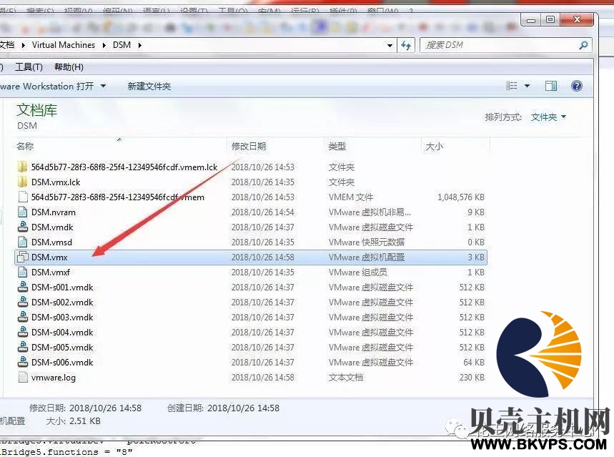Click the file icon beside 564d5b77 .vmem
The width and height of the screenshot is (614, 457).
pyautogui.click(x=23, y=197)
